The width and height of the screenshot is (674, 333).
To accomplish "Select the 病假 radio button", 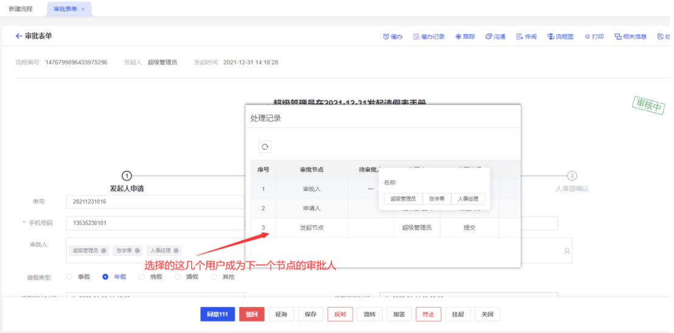I will (x=142, y=276).
